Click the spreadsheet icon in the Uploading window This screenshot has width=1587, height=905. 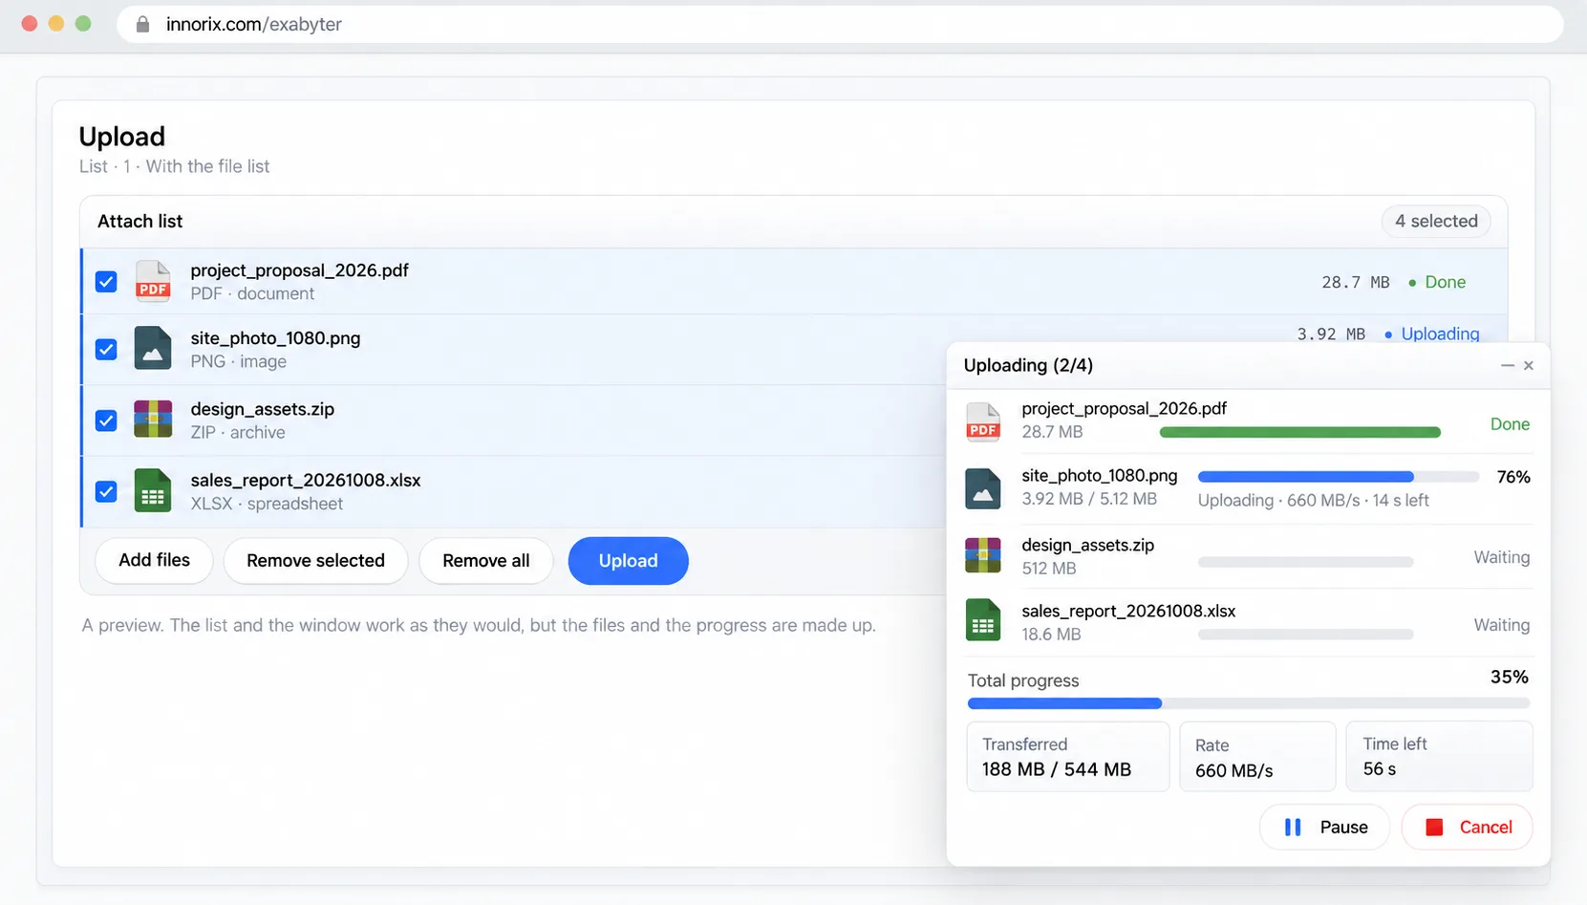983,620
